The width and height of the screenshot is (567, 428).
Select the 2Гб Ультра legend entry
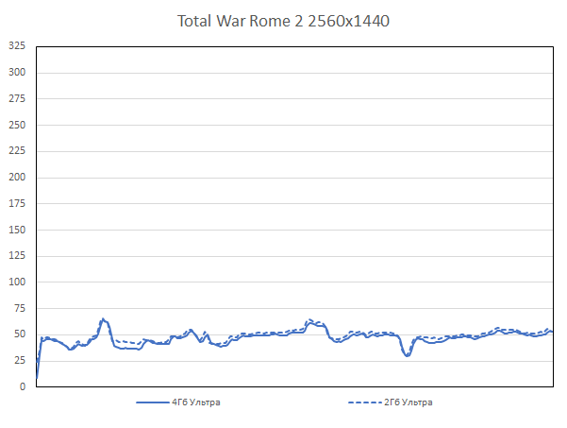(409, 402)
